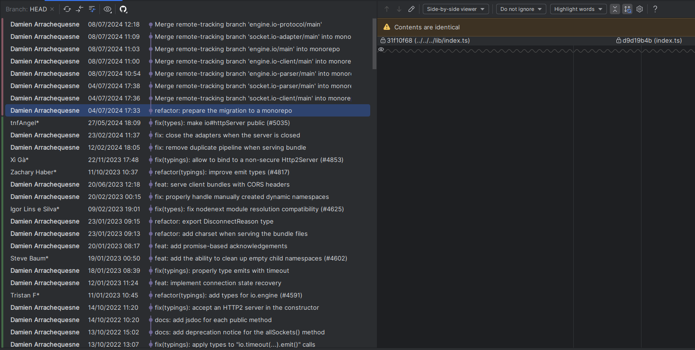Click the eye toggle in diff gutter
695x350 pixels.
[381, 49]
